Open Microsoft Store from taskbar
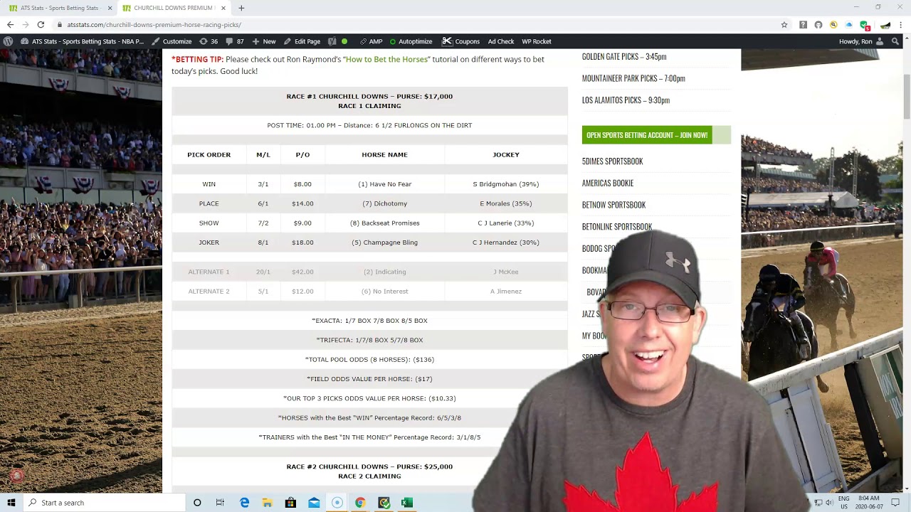Image resolution: width=911 pixels, height=512 pixels. 290,503
